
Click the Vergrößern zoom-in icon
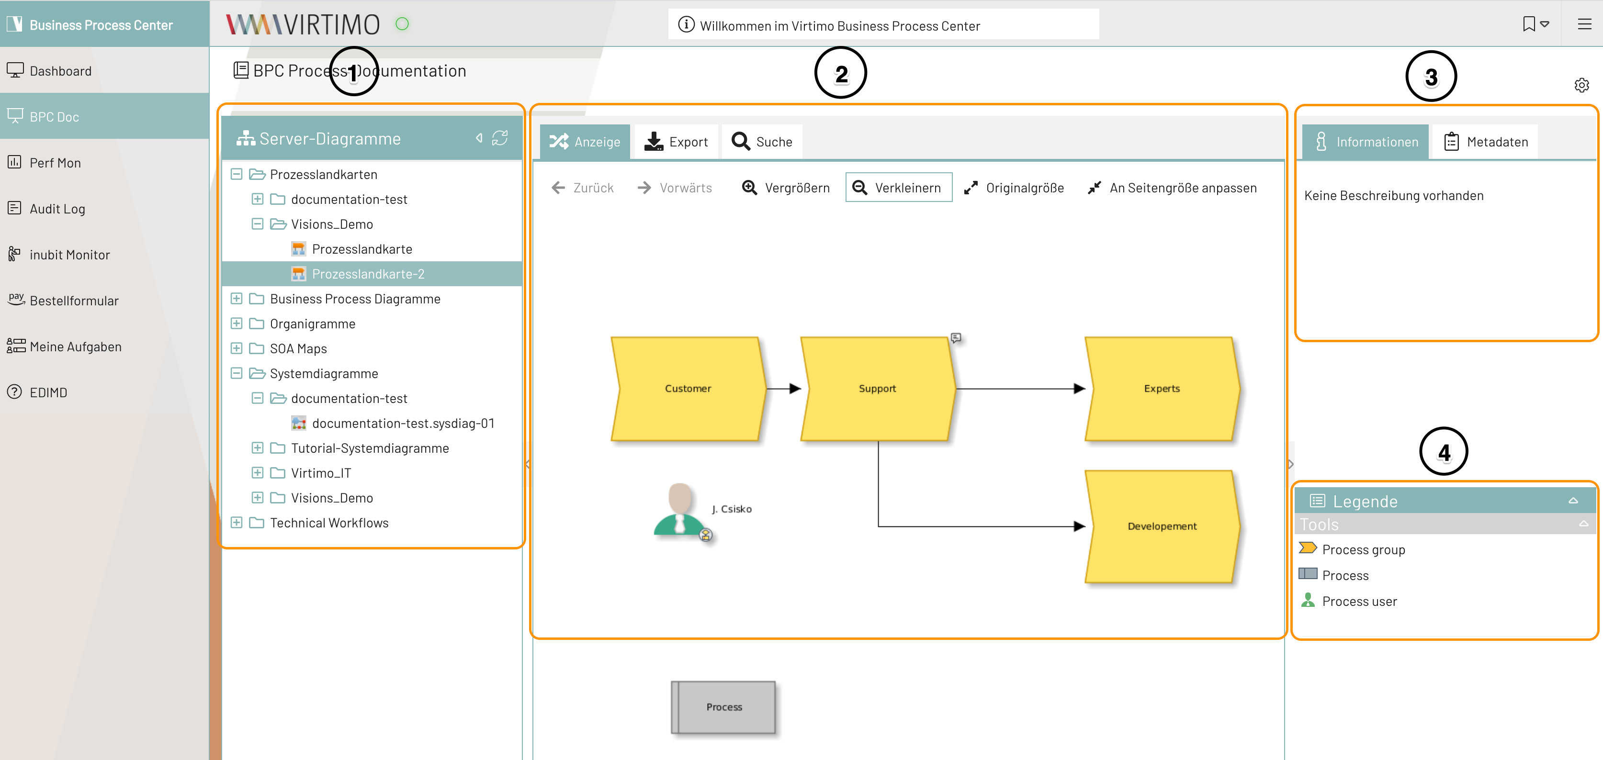pyautogui.click(x=749, y=188)
